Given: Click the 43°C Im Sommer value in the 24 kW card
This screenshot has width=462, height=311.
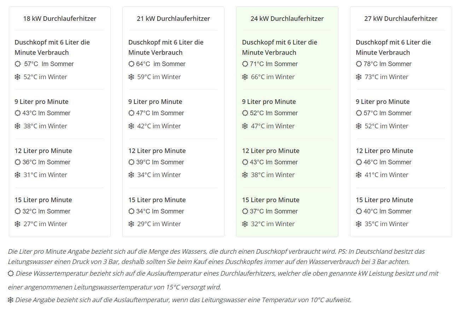Looking at the screenshot, I should click(x=274, y=162).
